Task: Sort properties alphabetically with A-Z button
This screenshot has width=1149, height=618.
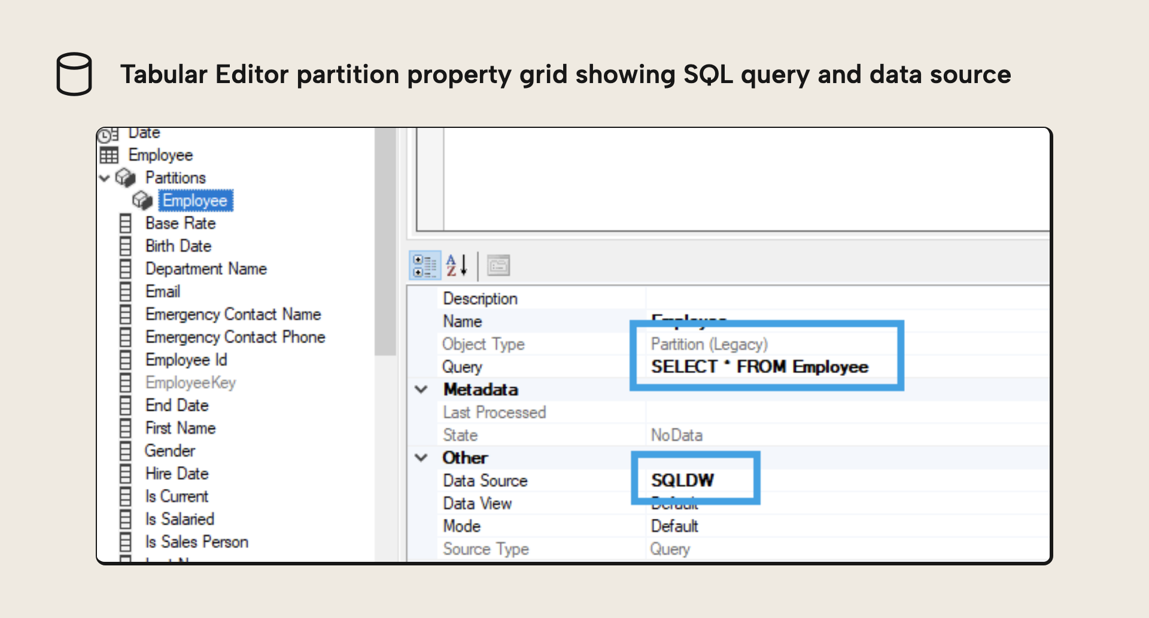Action: click(x=457, y=265)
